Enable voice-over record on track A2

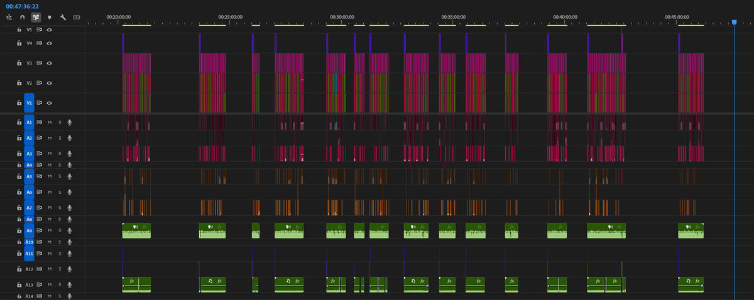[69, 137]
